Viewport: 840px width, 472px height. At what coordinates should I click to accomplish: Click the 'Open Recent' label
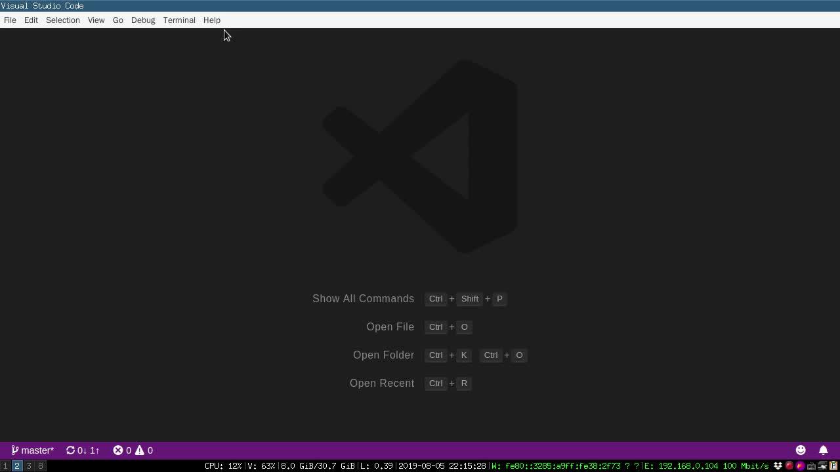click(382, 383)
